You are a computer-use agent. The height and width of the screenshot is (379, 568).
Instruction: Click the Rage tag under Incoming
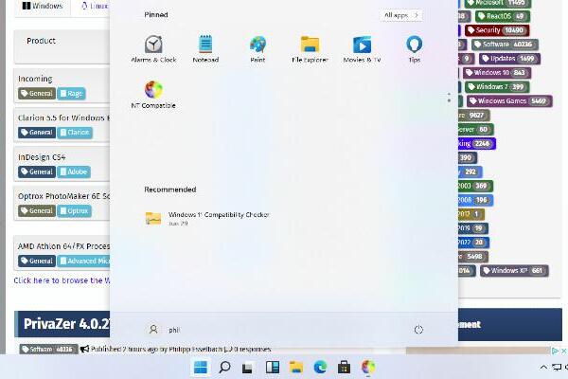pos(71,94)
